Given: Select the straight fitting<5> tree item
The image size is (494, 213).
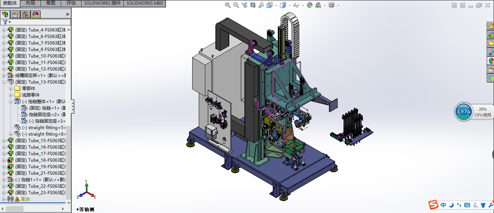Looking at the screenshot, I should [43, 128].
